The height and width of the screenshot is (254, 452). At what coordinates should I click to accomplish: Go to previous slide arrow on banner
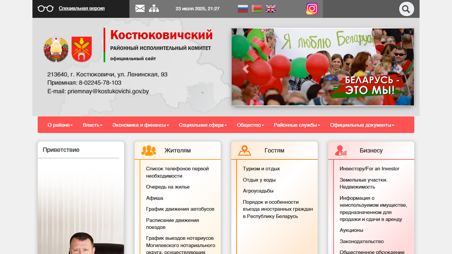click(x=245, y=69)
